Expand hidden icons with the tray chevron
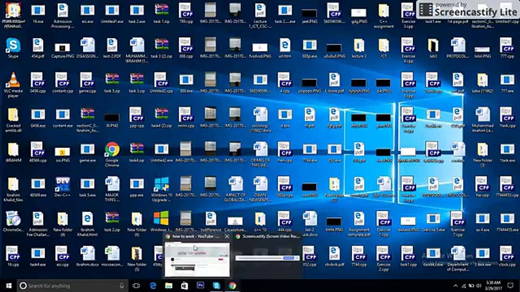This screenshot has width=520, height=292. point(456,286)
